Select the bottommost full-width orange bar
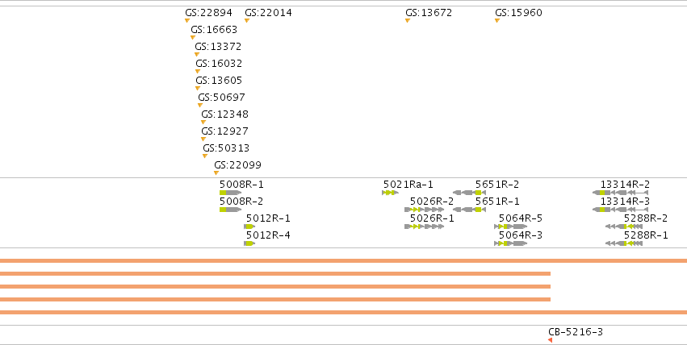The height and width of the screenshot is (345, 687). coord(344,312)
